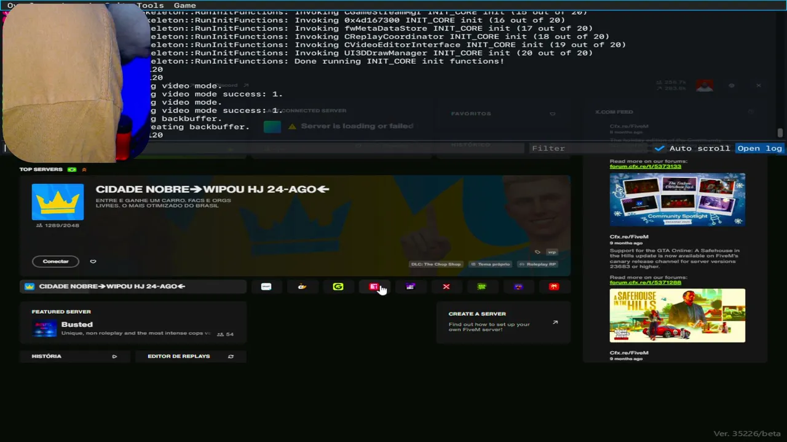Click the 1289/2048 player count
Image resolution: width=787 pixels, height=442 pixels.
pos(58,225)
